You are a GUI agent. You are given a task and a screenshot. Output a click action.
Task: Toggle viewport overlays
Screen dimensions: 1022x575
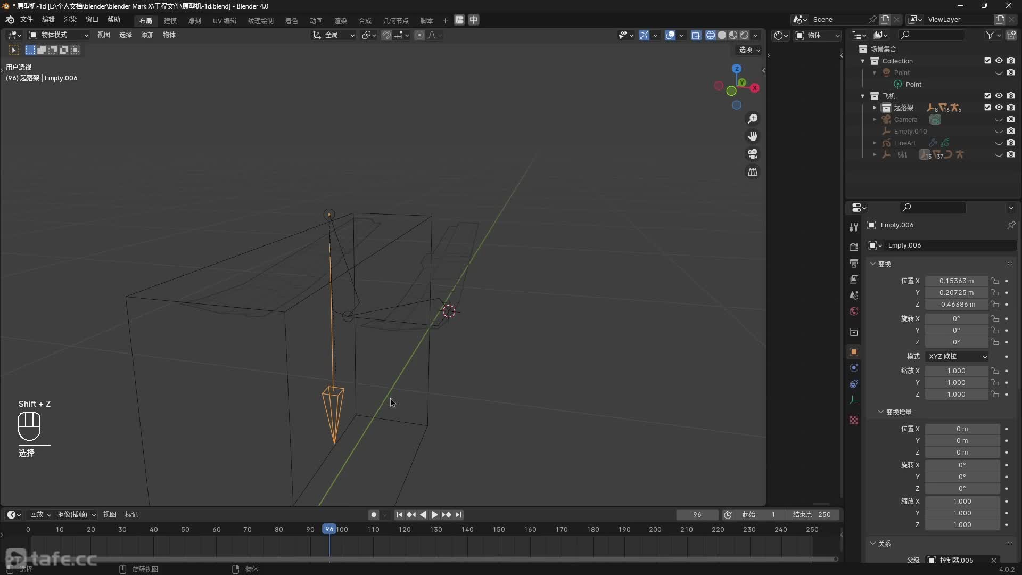[x=670, y=35]
